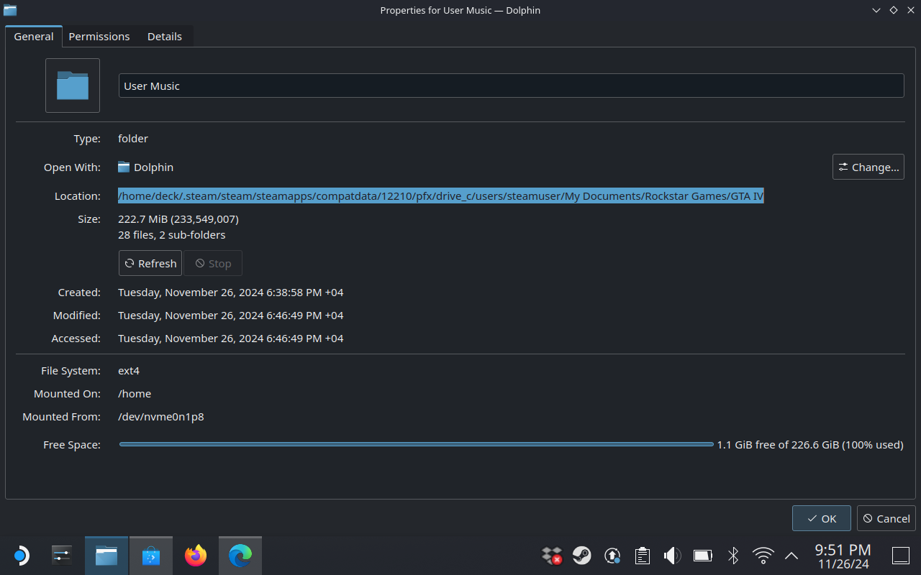
Task: Refresh the folder size calculation
Action: pos(150,263)
